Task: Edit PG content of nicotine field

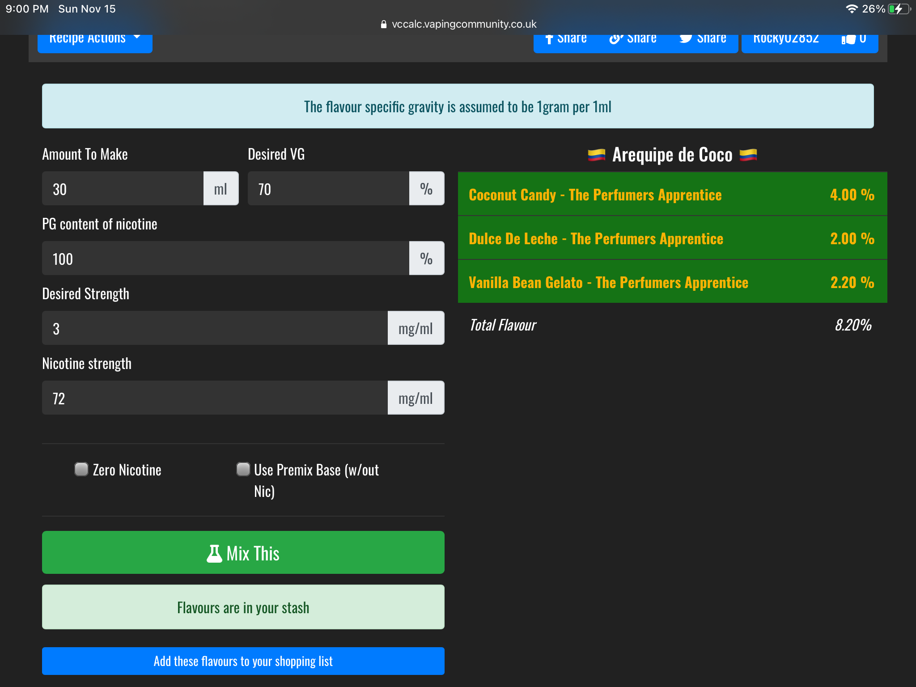Action: pyautogui.click(x=225, y=259)
